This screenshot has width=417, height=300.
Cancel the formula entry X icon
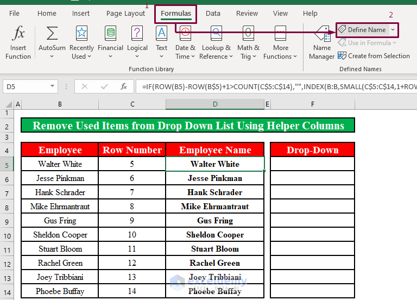[x=85, y=86]
